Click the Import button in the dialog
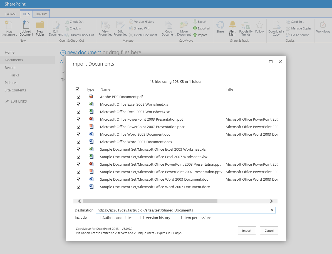Screen dimensions: 332x254 (x=247, y=231)
